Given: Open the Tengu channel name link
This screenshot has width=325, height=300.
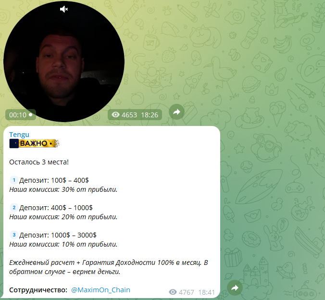Looking at the screenshot, I should [19, 135].
